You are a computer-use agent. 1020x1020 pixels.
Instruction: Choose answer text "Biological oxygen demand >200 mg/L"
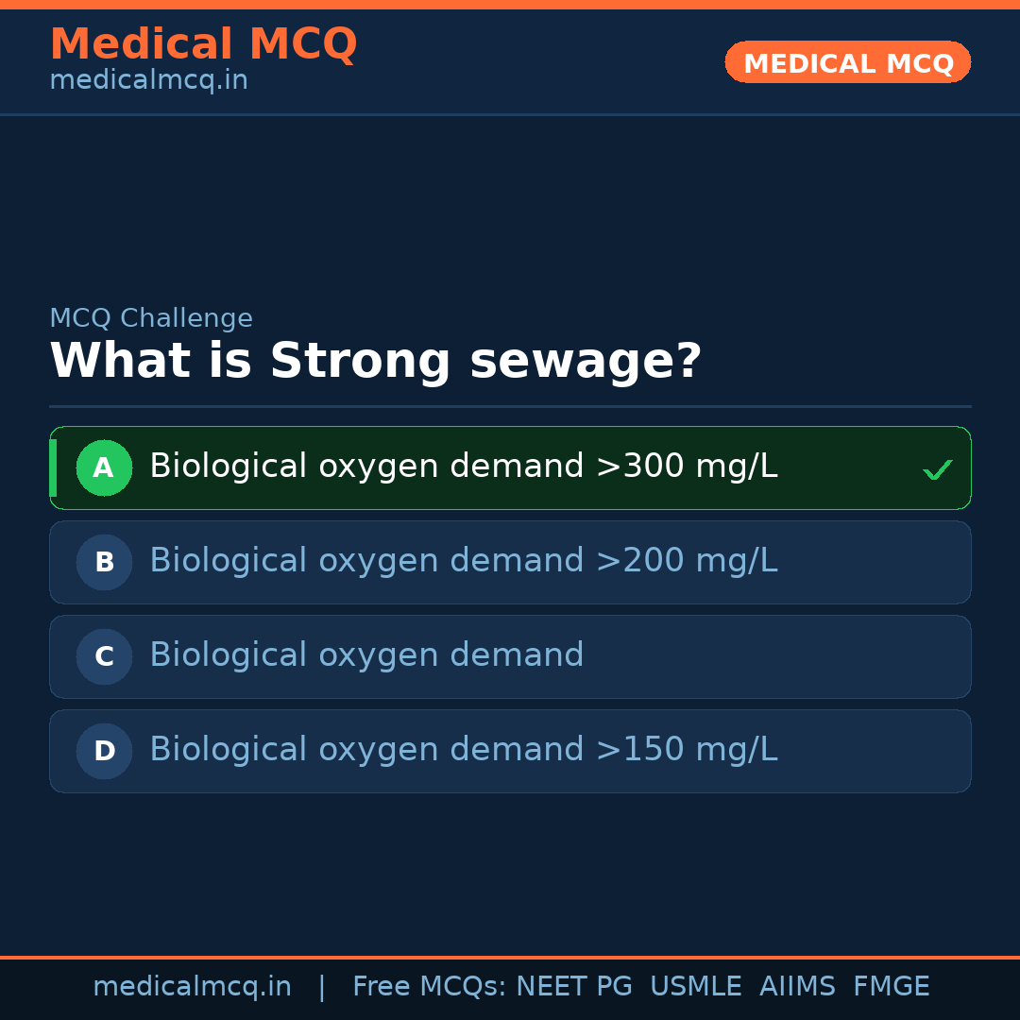pyautogui.click(x=463, y=561)
